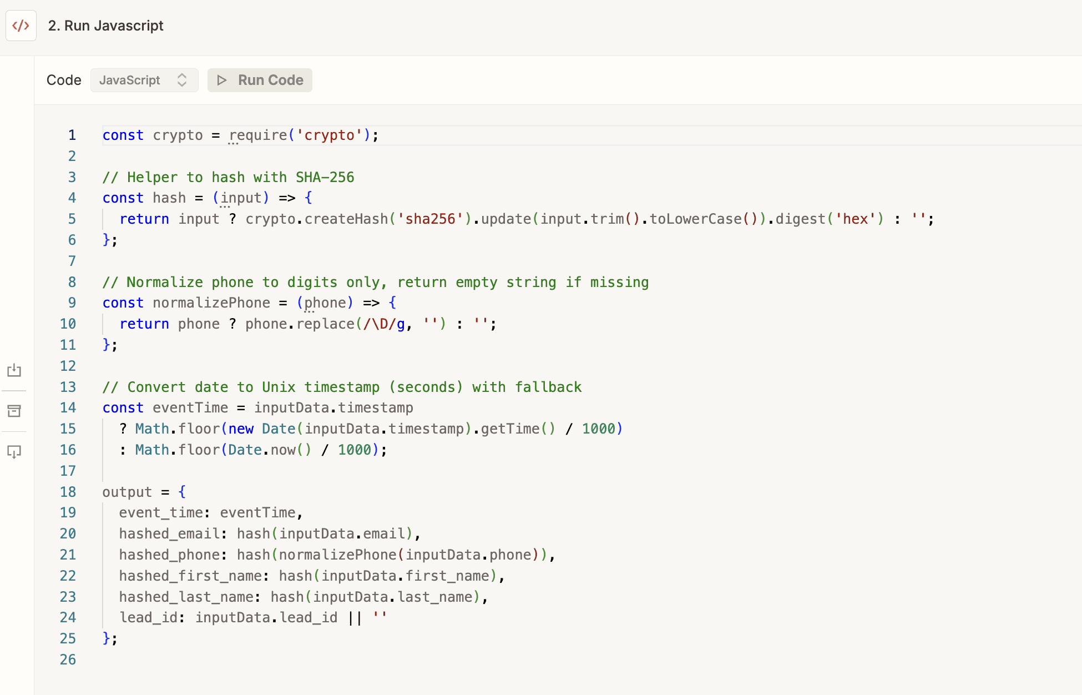Click line number 18 in the gutter
The image size is (1082, 695).
pos(68,492)
